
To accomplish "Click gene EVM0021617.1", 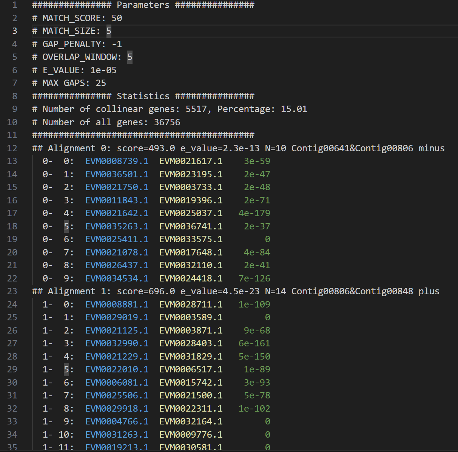I will click(x=191, y=161).
